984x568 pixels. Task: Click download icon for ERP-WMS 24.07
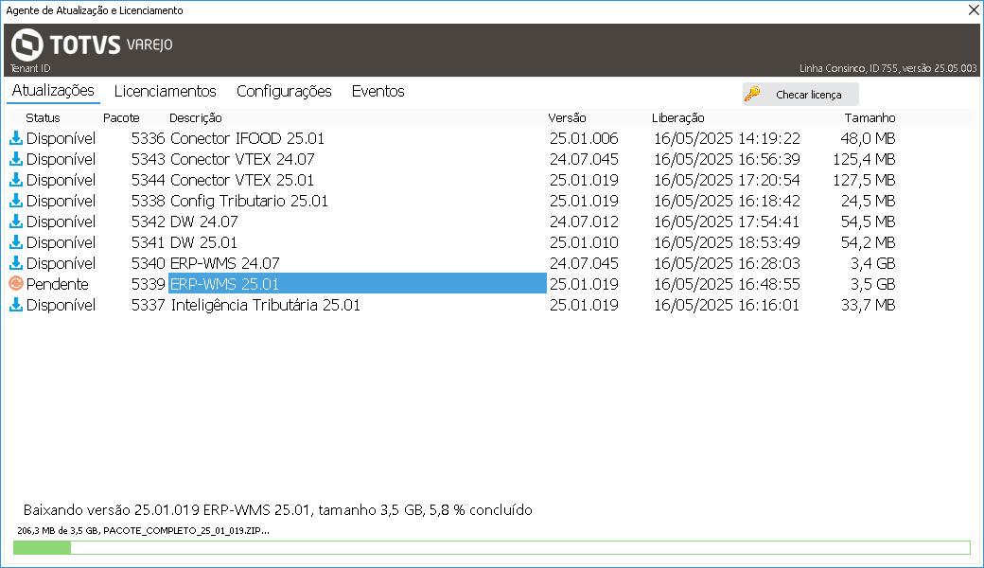tap(16, 262)
